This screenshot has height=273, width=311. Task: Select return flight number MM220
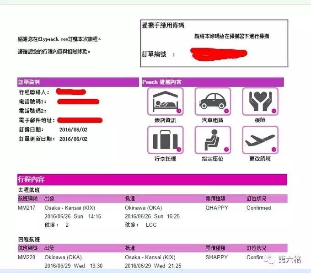27,257
